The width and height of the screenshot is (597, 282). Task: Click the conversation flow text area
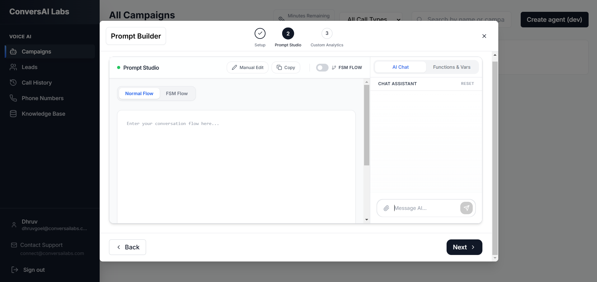click(x=236, y=166)
